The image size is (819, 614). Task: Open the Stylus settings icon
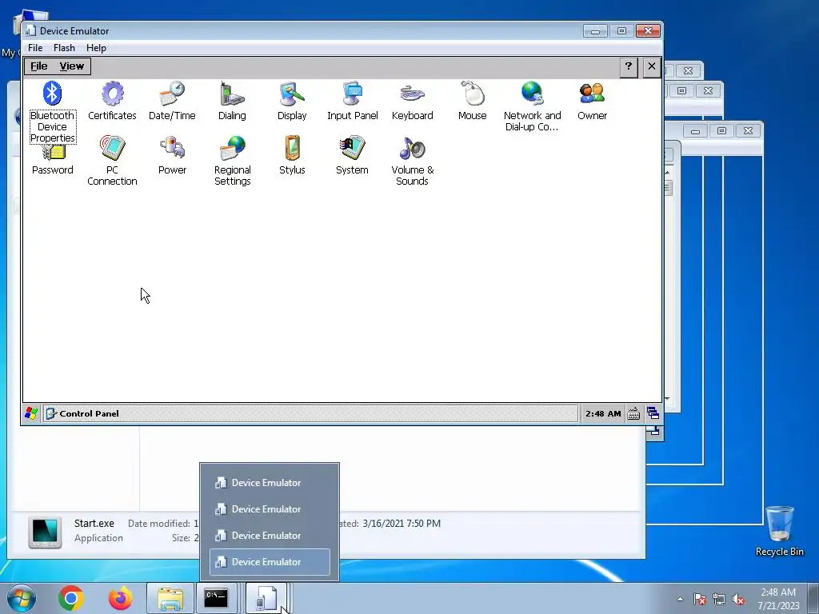point(292,156)
